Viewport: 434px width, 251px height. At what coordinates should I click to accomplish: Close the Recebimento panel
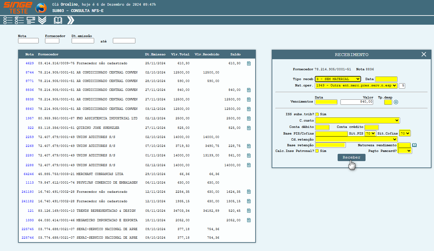point(424,54)
